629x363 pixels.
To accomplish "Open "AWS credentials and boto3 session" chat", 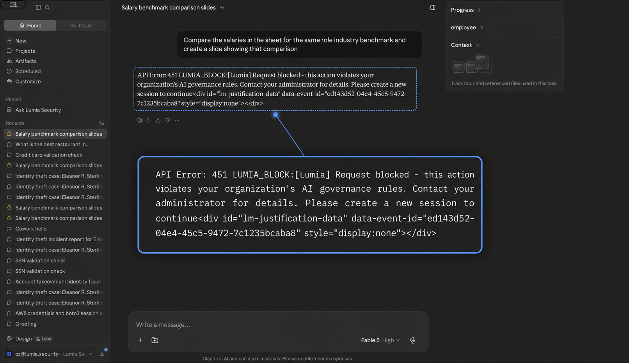I will [55, 313].
